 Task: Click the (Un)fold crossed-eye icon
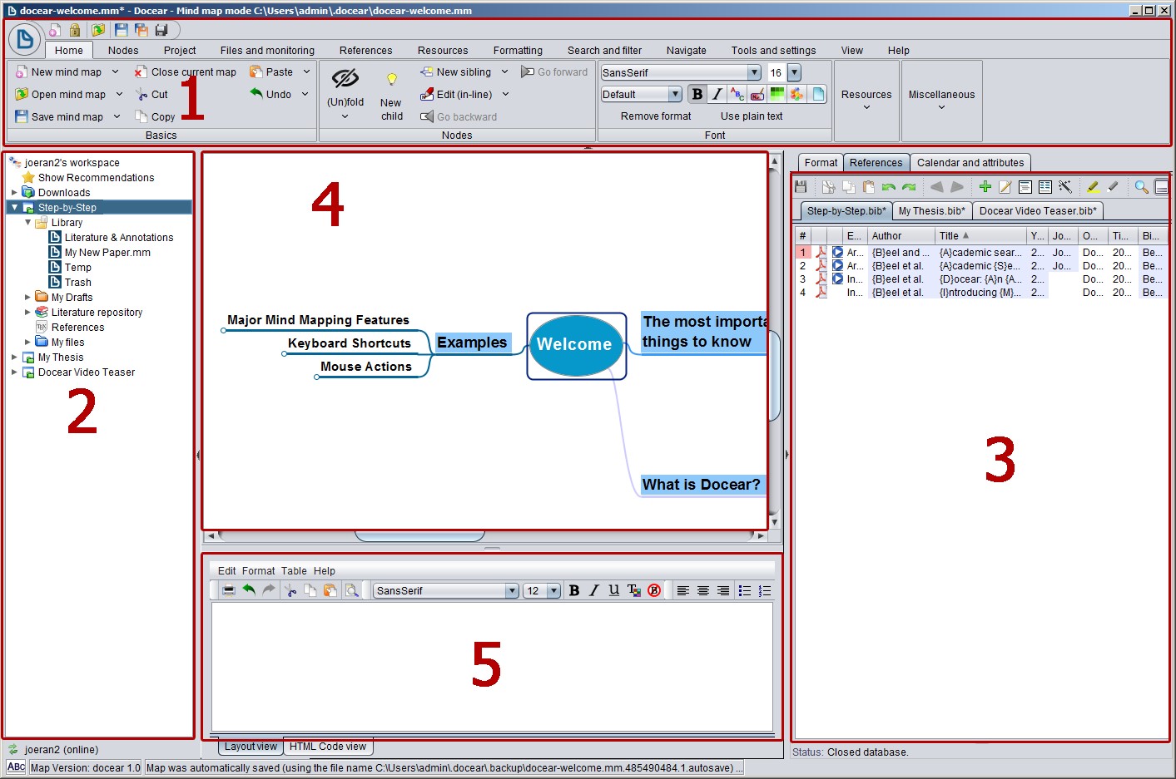pyautogui.click(x=345, y=79)
